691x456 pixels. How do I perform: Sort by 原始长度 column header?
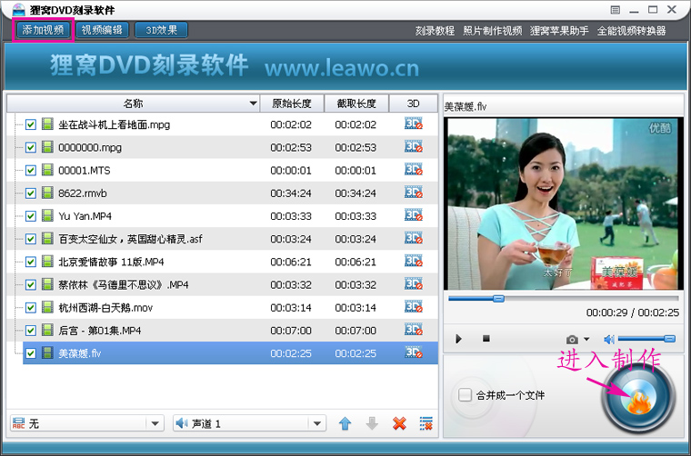[292, 104]
